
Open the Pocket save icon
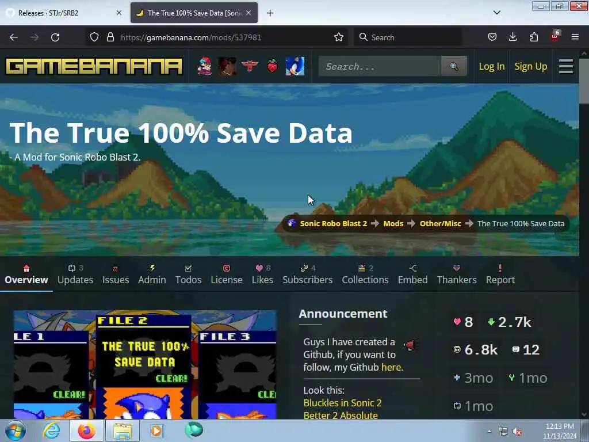point(492,37)
